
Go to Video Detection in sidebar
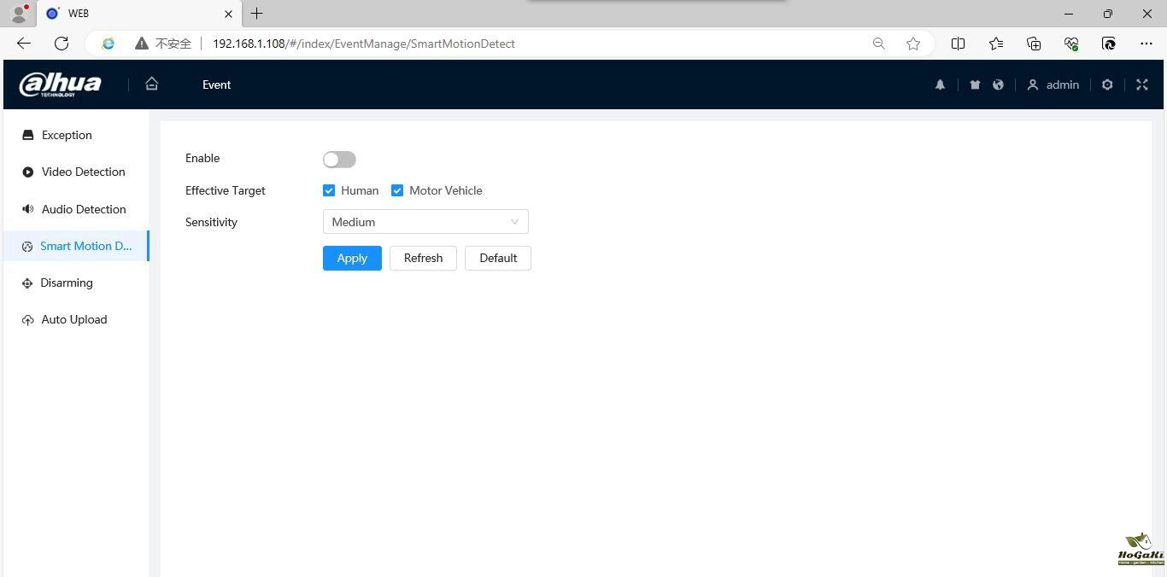click(x=83, y=172)
